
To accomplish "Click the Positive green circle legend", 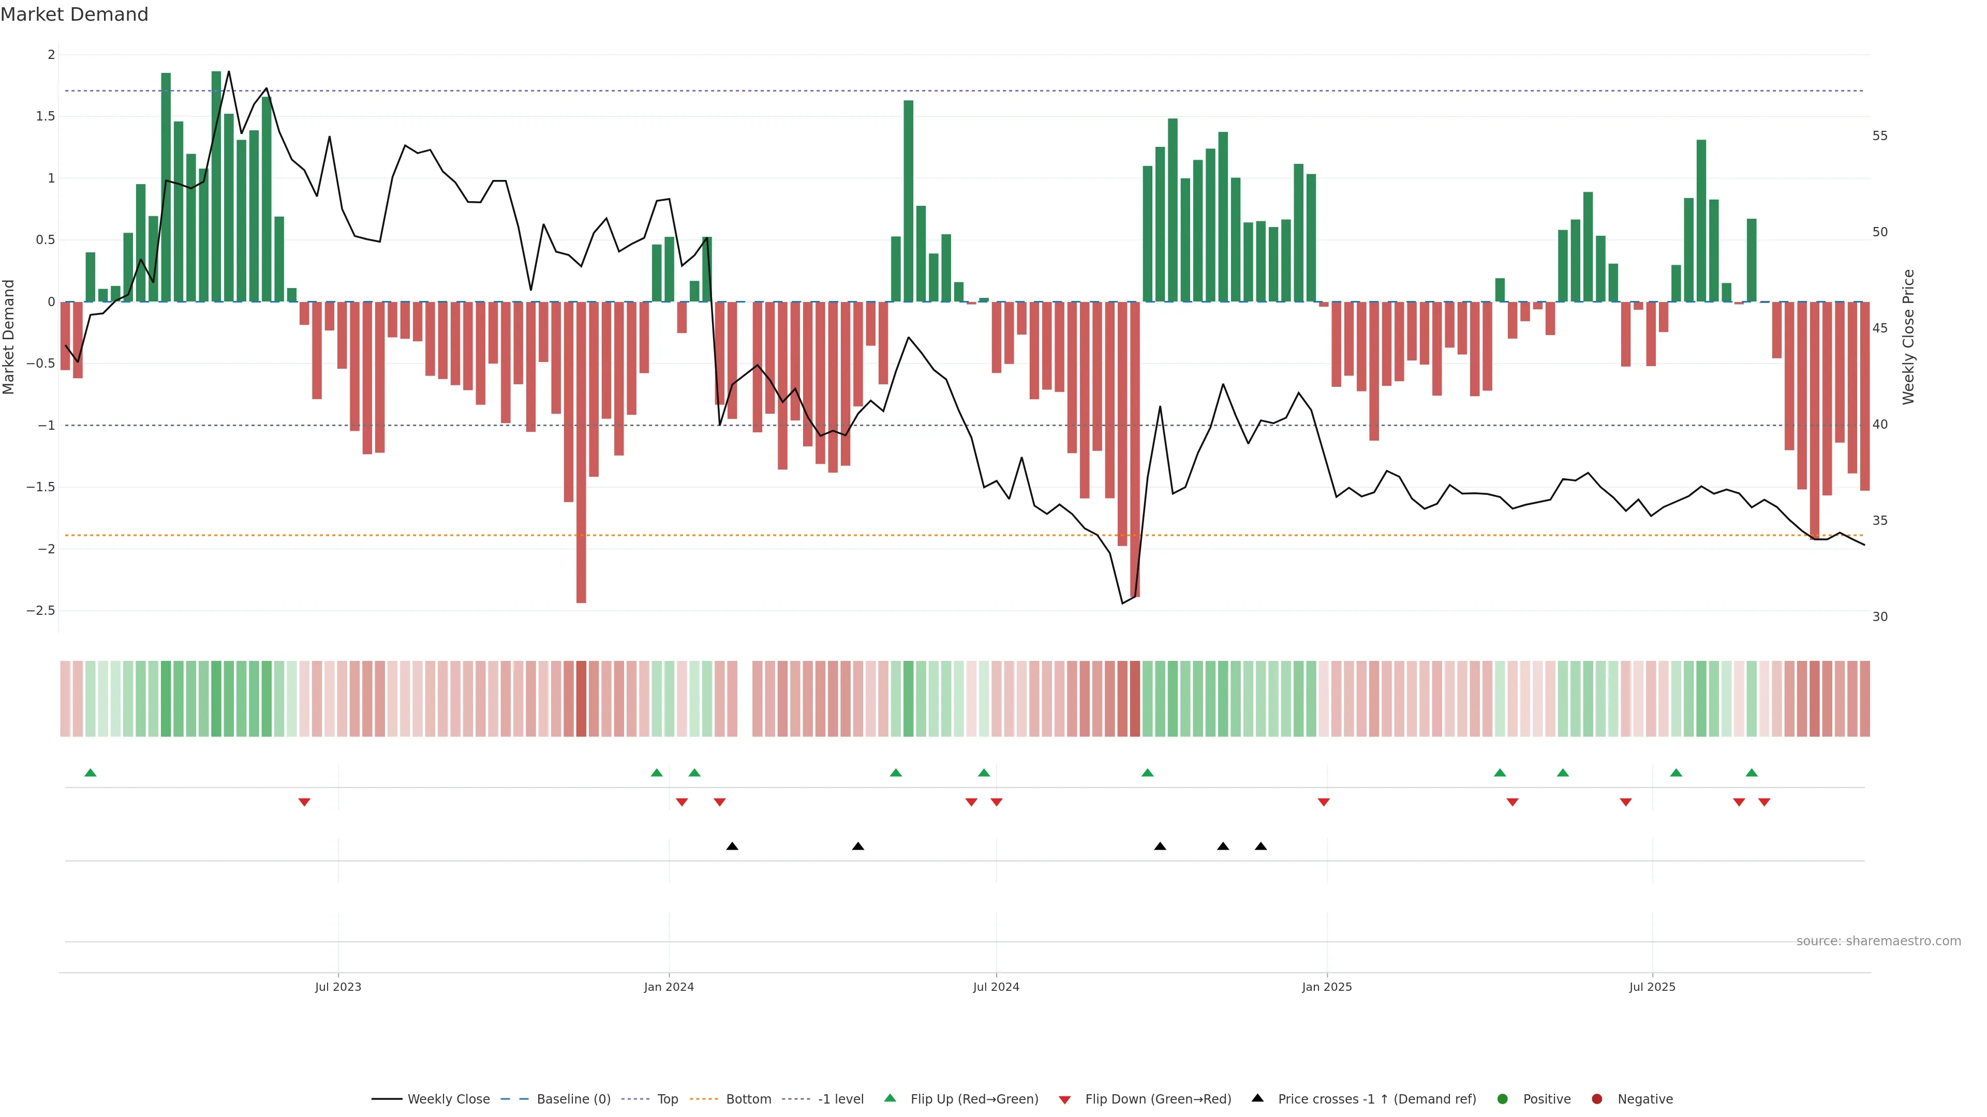I will pyautogui.click(x=1502, y=1099).
